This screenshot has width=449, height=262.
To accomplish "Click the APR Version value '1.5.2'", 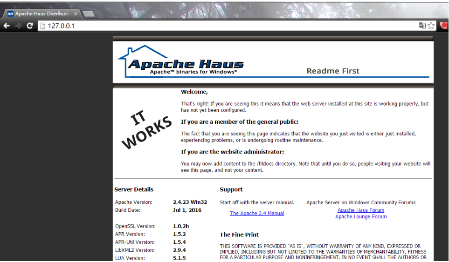I will click(x=179, y=234).
